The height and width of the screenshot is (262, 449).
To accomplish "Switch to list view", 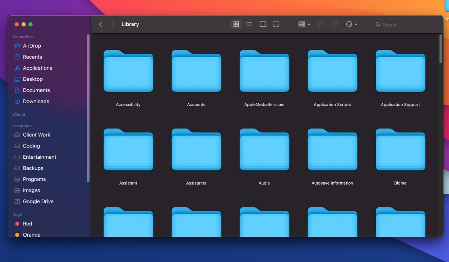I will click(x=249, y=24).
